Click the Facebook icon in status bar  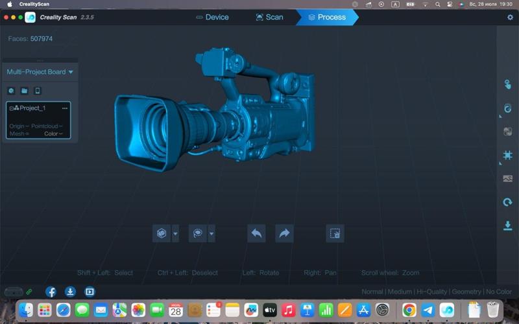50,292
